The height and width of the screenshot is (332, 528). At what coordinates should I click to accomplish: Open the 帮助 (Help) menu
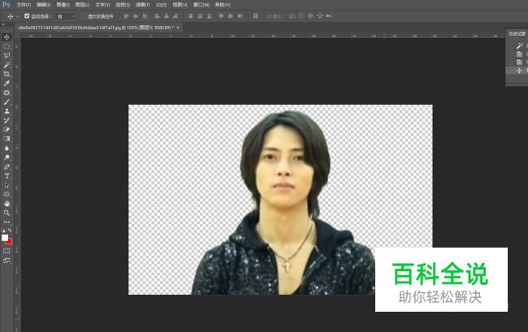pos(223,5)
